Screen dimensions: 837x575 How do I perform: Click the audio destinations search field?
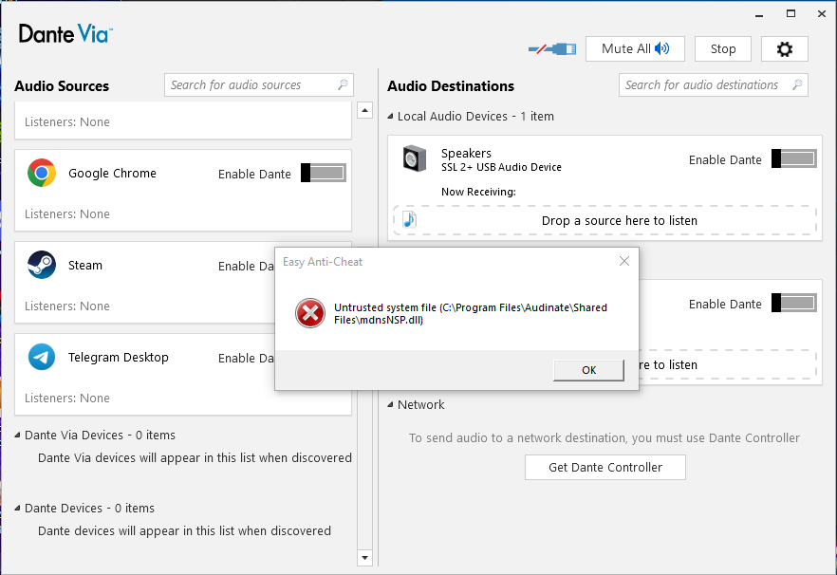[x=714, y=84]
